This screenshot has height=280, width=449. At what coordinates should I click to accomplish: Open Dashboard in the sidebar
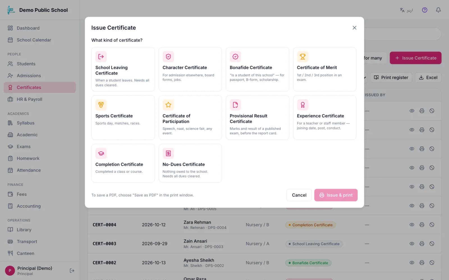click(x=40, y=28)
